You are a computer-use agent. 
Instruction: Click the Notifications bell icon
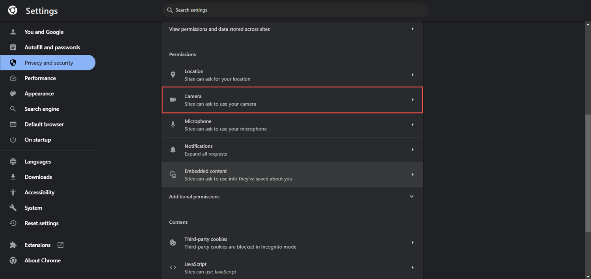(x=173, y=150)
